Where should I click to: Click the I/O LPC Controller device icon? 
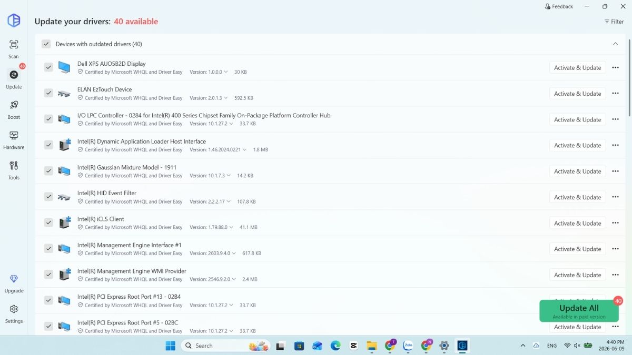click(x=64, y=119)
